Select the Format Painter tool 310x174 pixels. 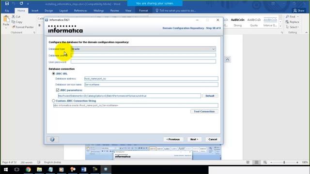coord(23,27)
